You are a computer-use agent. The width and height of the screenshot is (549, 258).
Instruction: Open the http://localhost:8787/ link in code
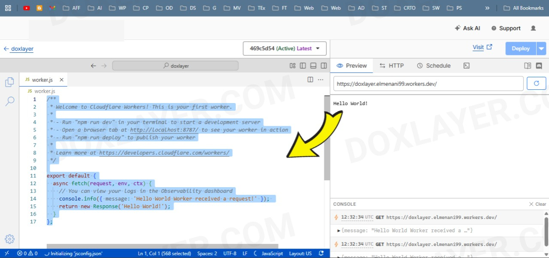click(x=165, y=130)
